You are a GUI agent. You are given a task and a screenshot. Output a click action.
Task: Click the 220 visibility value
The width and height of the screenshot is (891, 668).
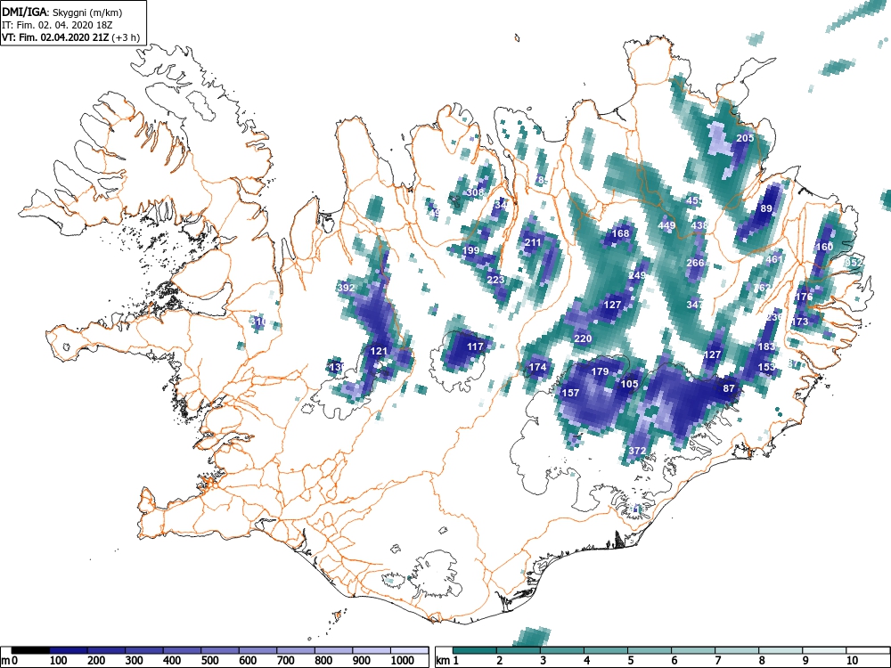click(x=583, y=338)
